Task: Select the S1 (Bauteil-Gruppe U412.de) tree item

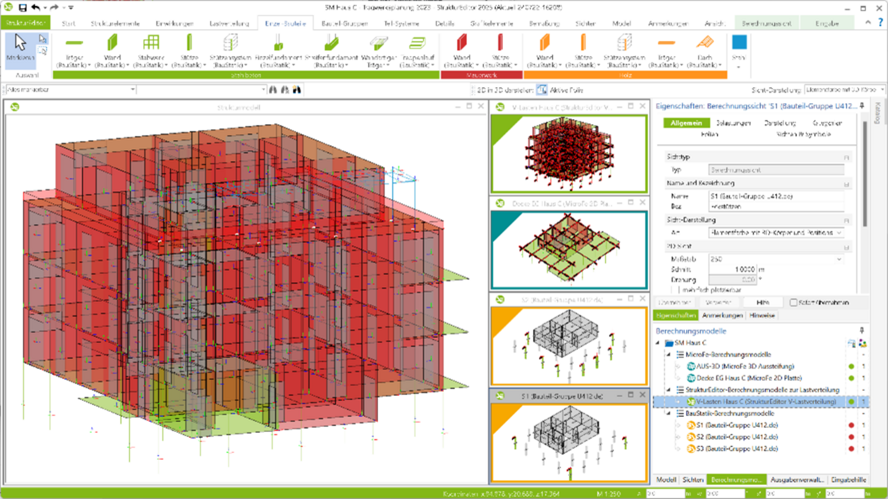Action: (737, 425)
